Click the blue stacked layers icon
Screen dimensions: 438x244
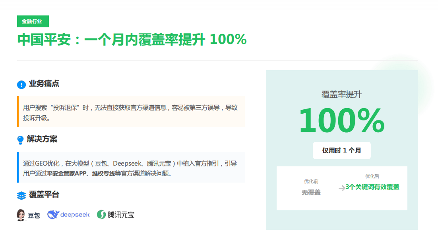coord(21,195)
